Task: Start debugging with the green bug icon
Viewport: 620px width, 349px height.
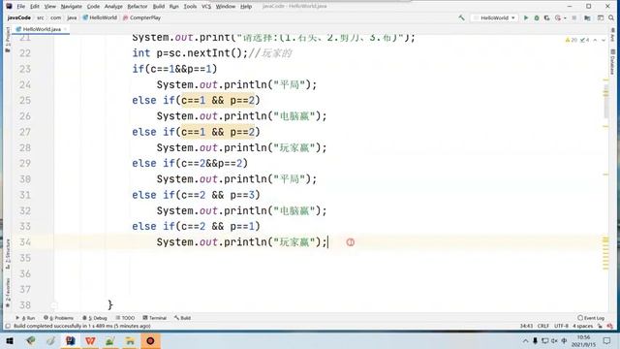Action: 537,17
